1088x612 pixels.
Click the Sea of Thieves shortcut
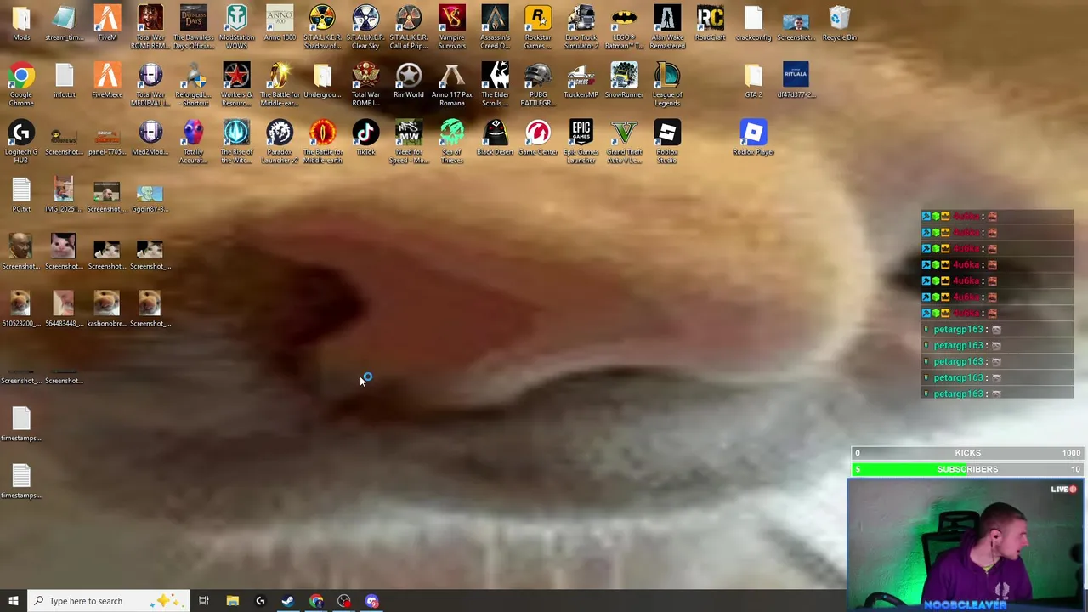[x=451, y=142]
